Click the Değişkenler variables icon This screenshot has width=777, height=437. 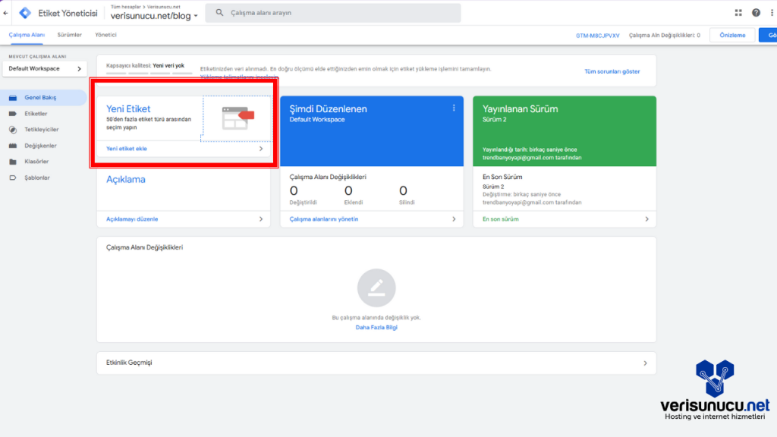pos(13,146)
